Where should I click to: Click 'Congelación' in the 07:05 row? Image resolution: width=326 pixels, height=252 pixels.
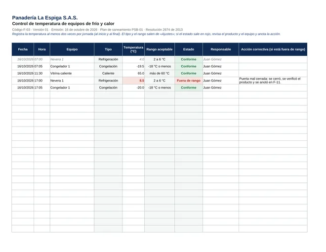coord(108,66)
